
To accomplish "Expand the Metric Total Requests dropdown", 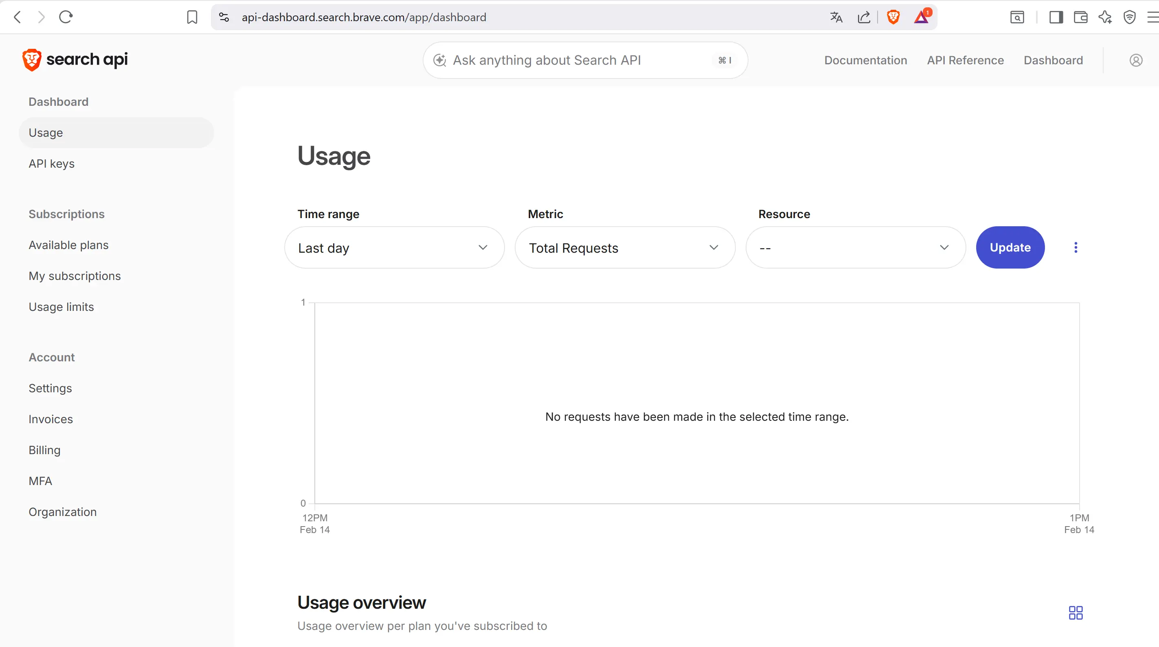I will pos(625,248).
